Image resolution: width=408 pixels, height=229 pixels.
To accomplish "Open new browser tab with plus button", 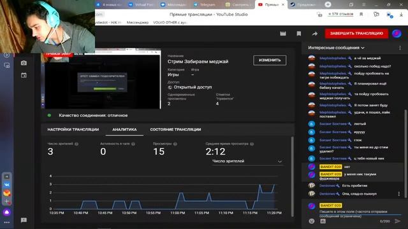I will coord(328,4).
